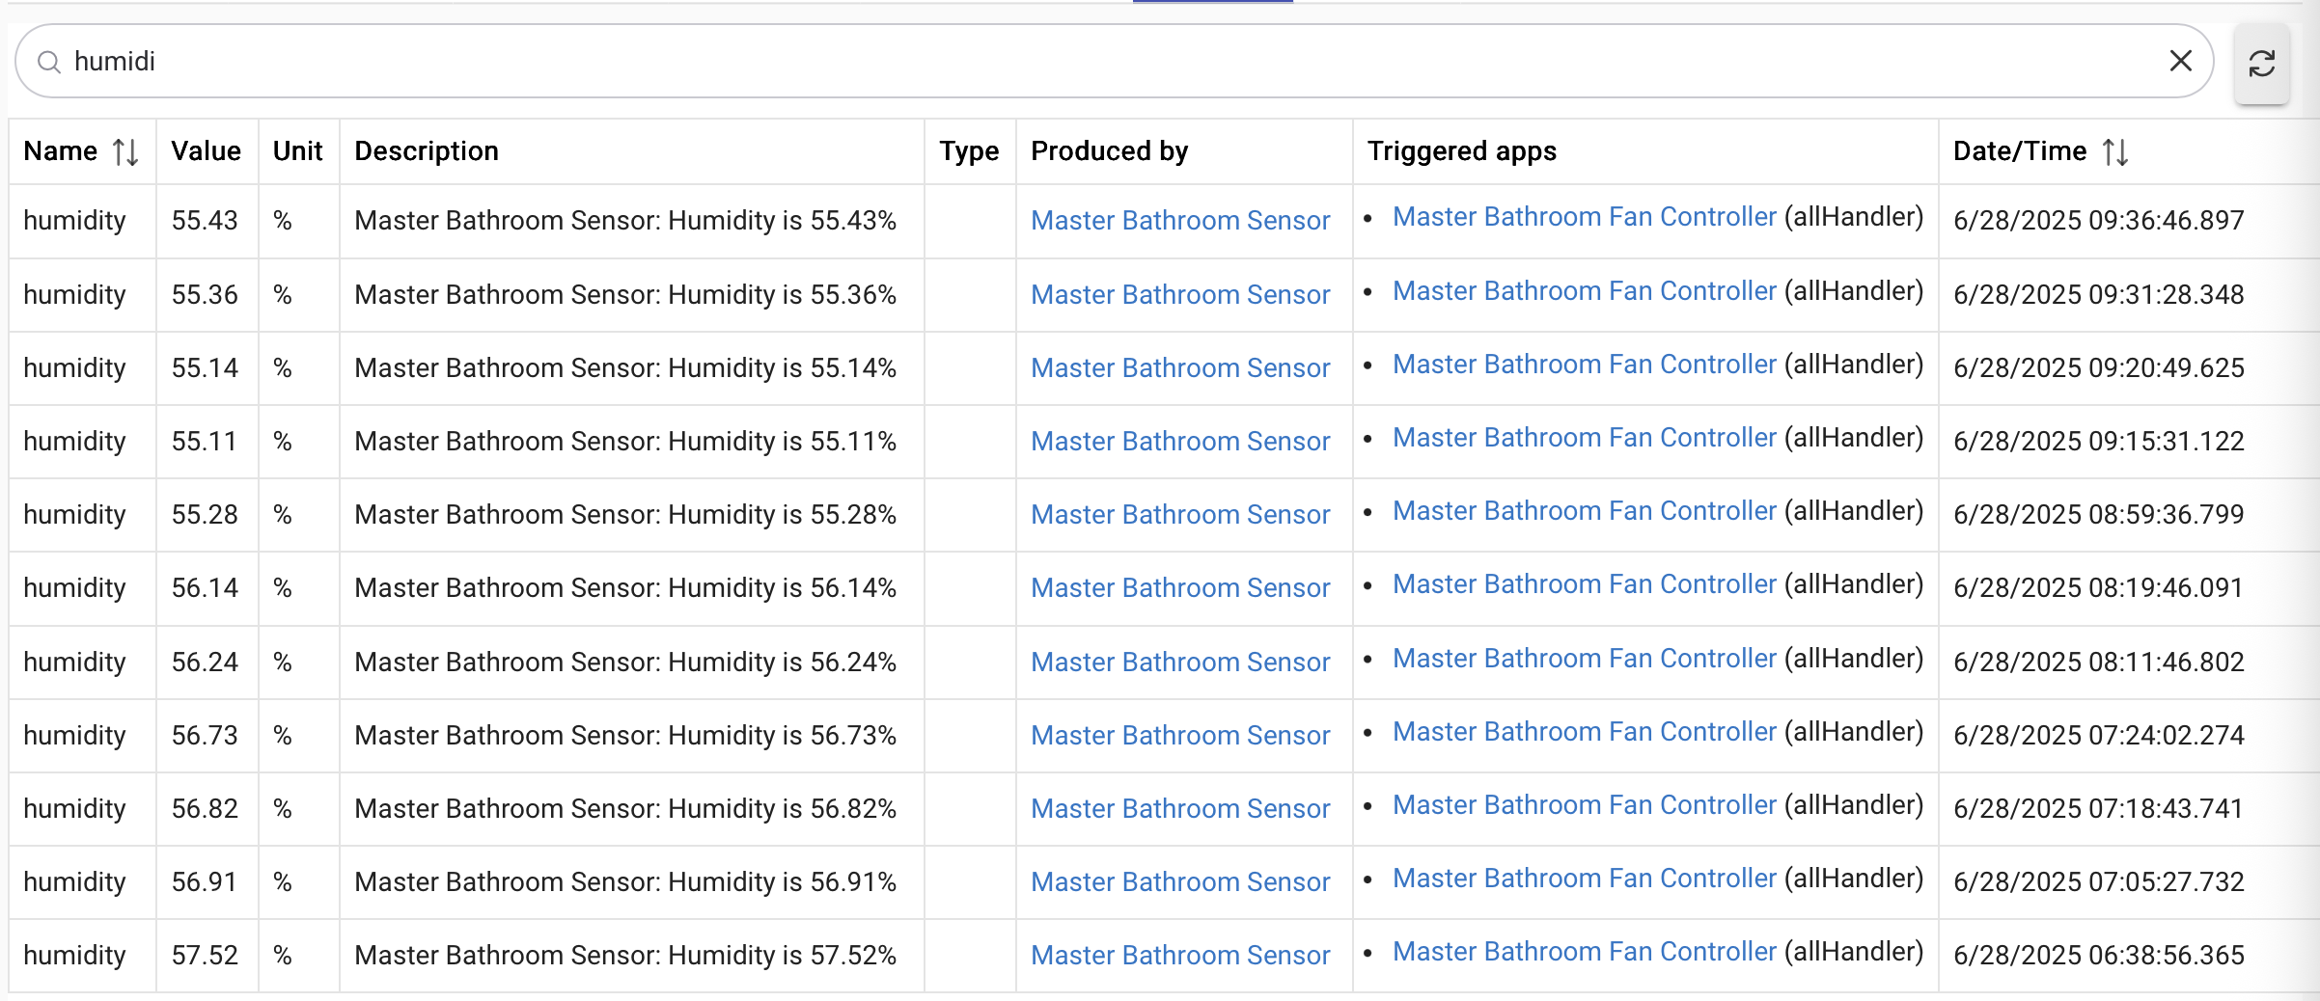Click the Triggered apps column header
Viewport: 2320px width, 1001px height.
pos(1461,151)
